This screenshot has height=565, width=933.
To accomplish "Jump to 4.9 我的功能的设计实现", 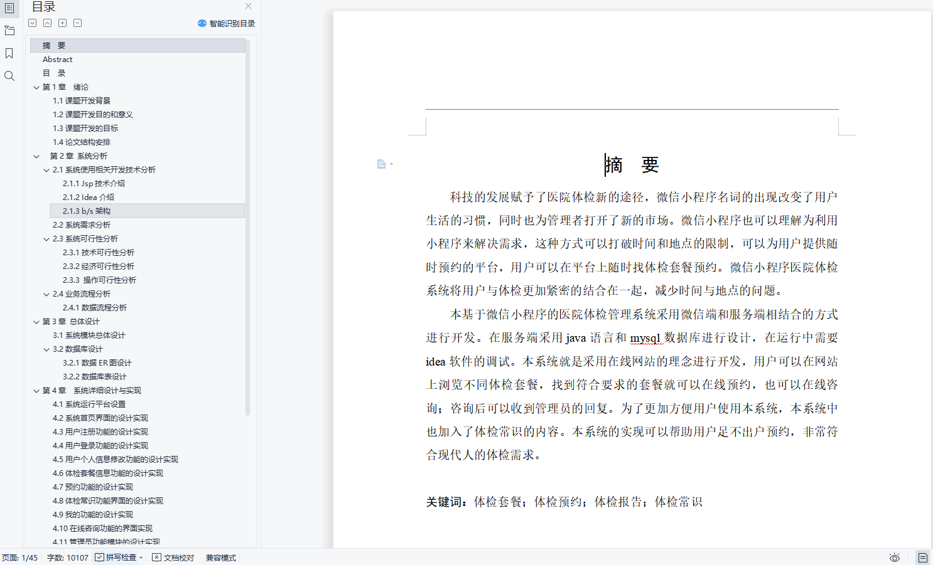I will (x=93, y=515).
